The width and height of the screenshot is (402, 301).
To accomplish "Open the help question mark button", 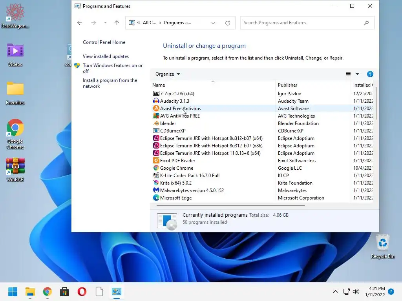I will tap(370, 74).
